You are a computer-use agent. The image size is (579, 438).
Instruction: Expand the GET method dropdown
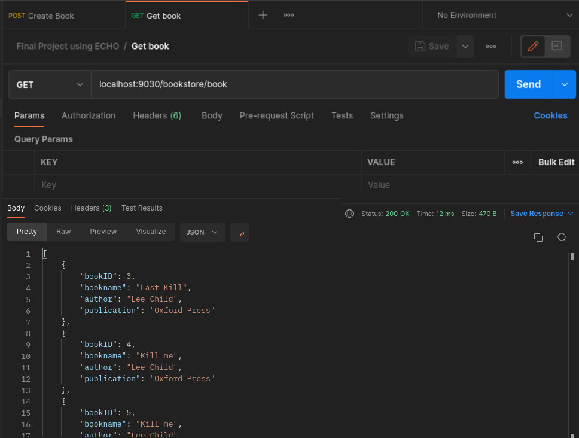[x=49, y=84]
